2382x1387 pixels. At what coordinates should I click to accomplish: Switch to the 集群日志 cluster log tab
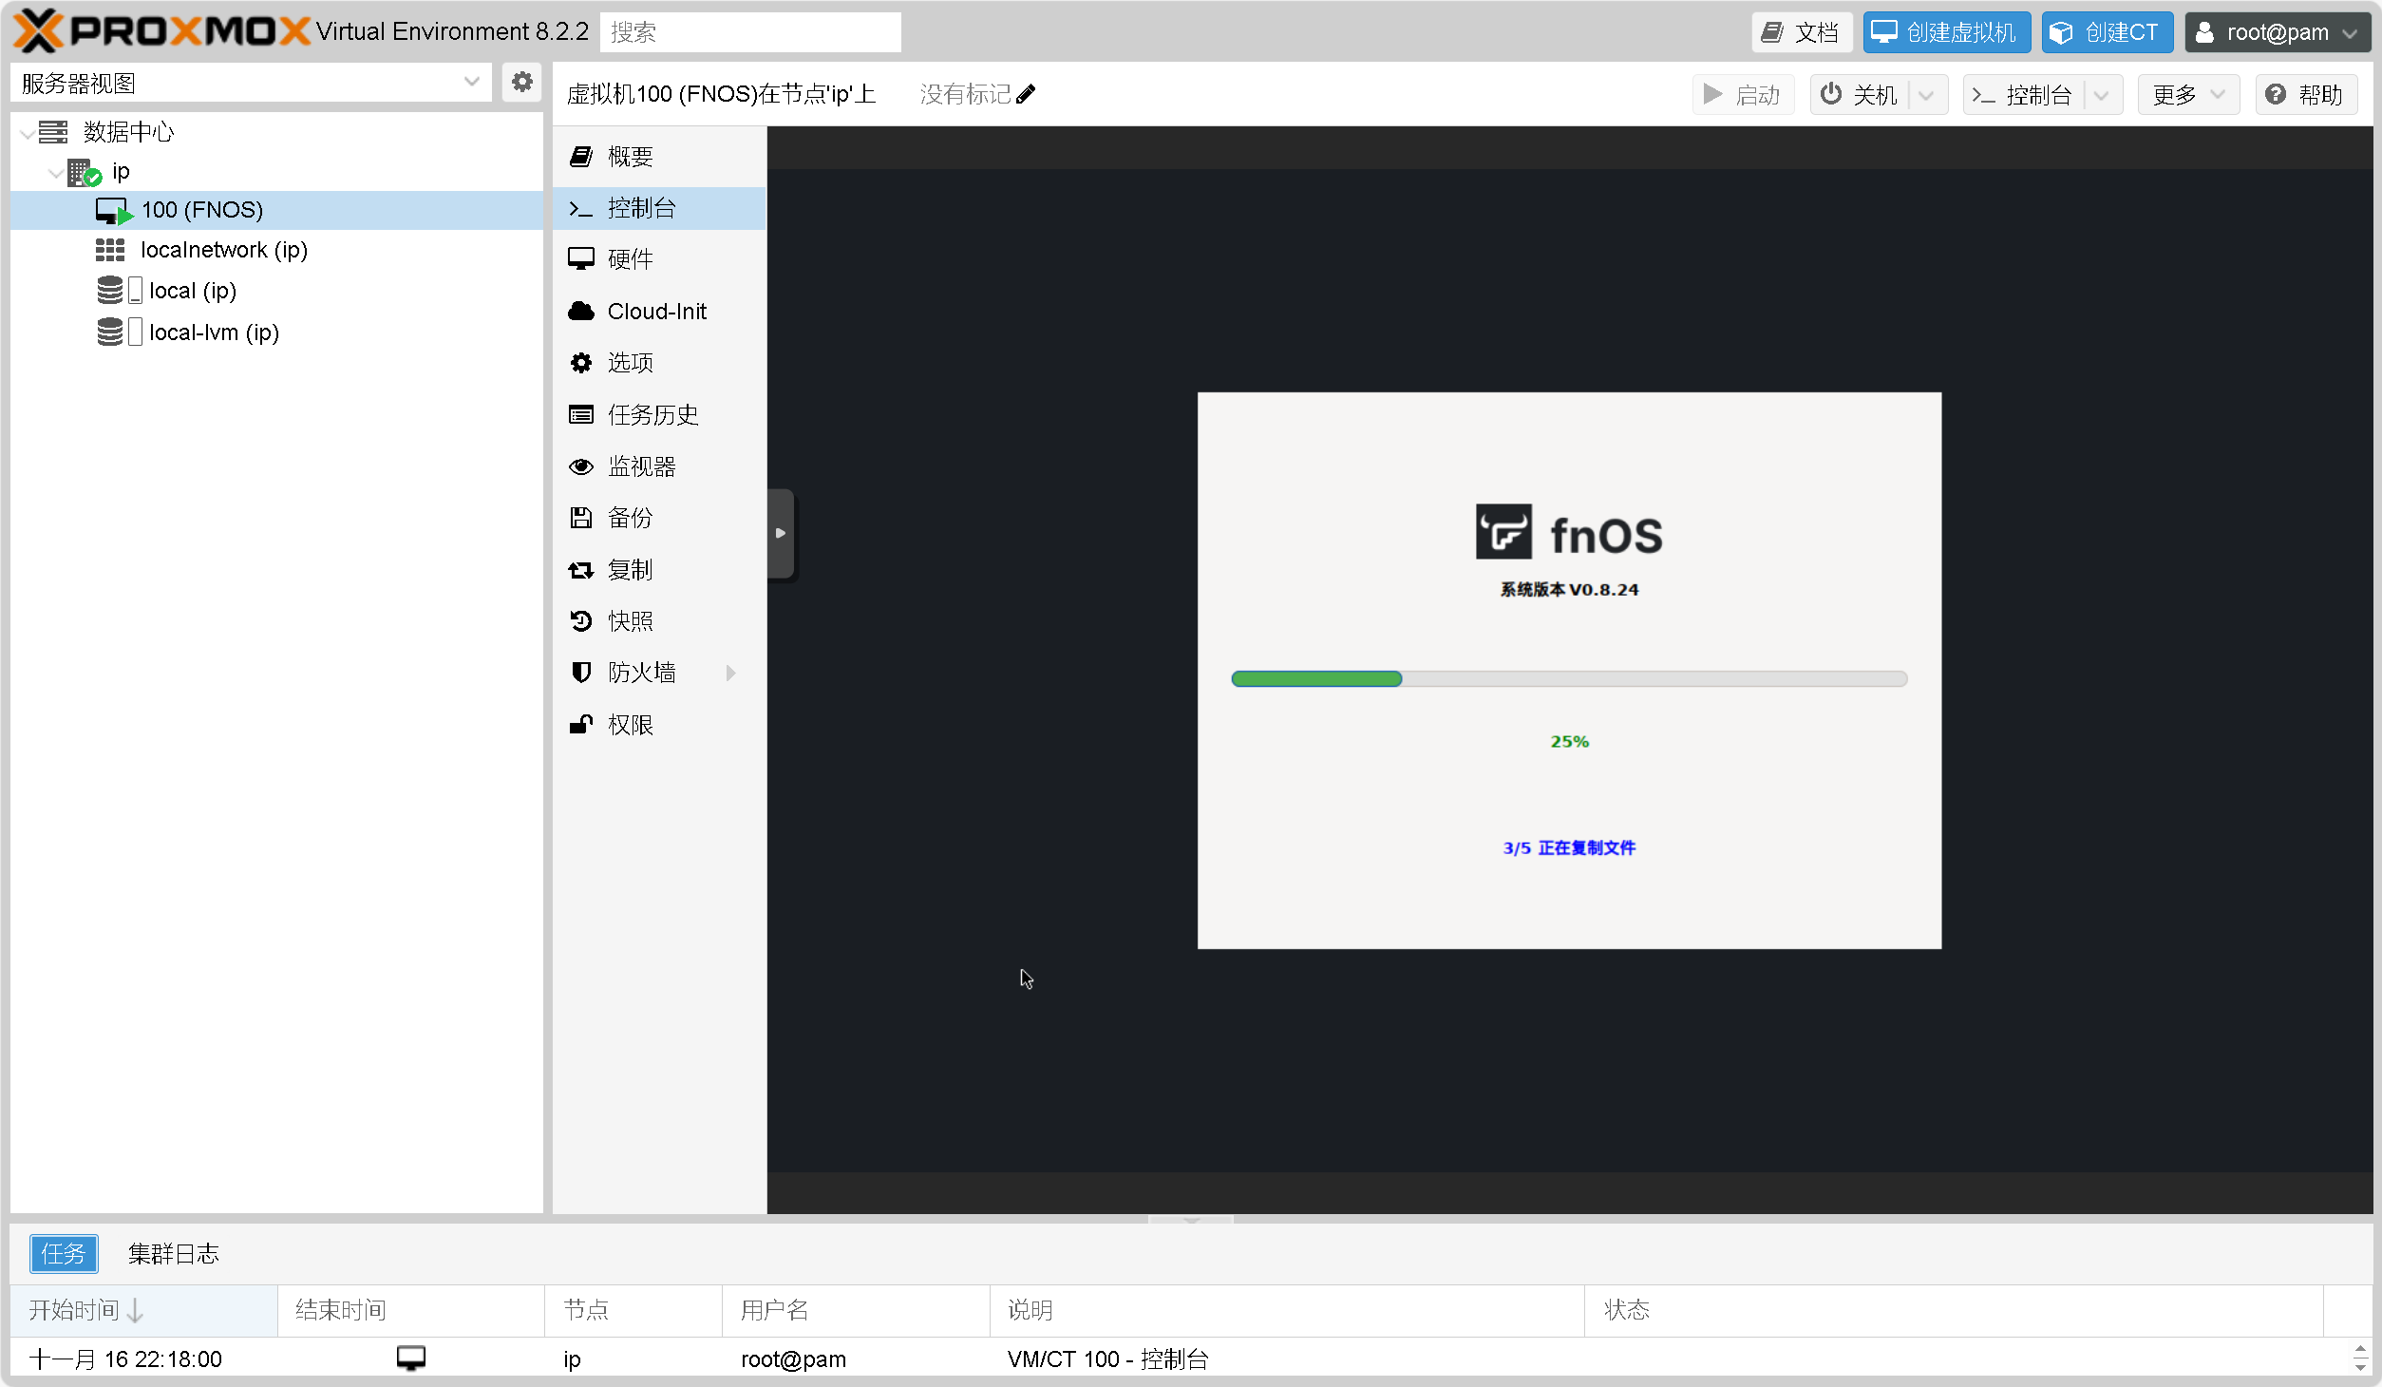coord(174,1254)
